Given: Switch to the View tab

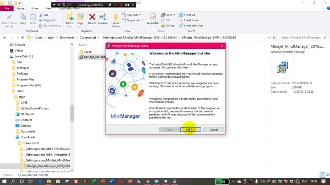Looking at the screenshot, I should [x=48, y=8].
